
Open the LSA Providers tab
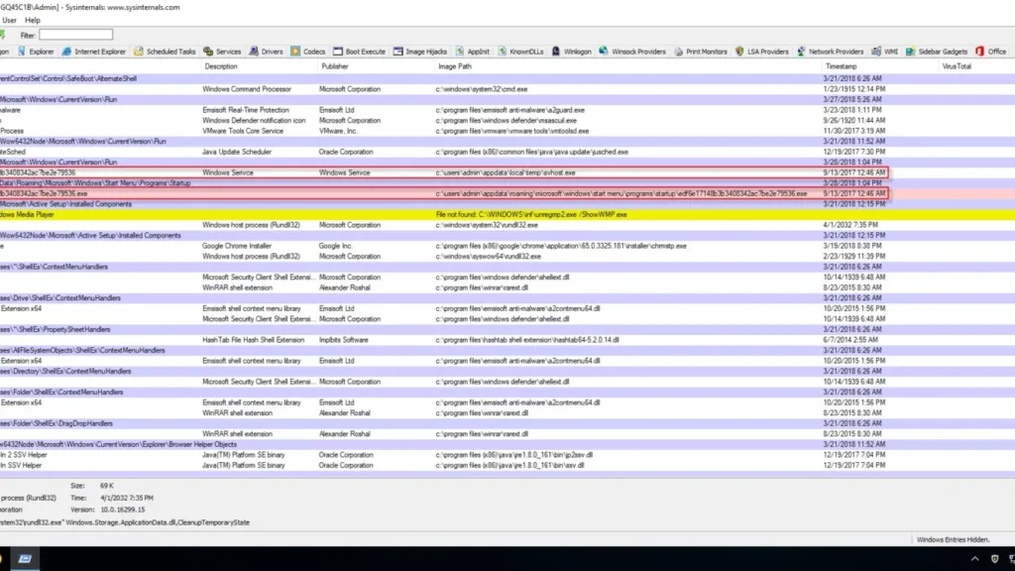click(762, 52)
